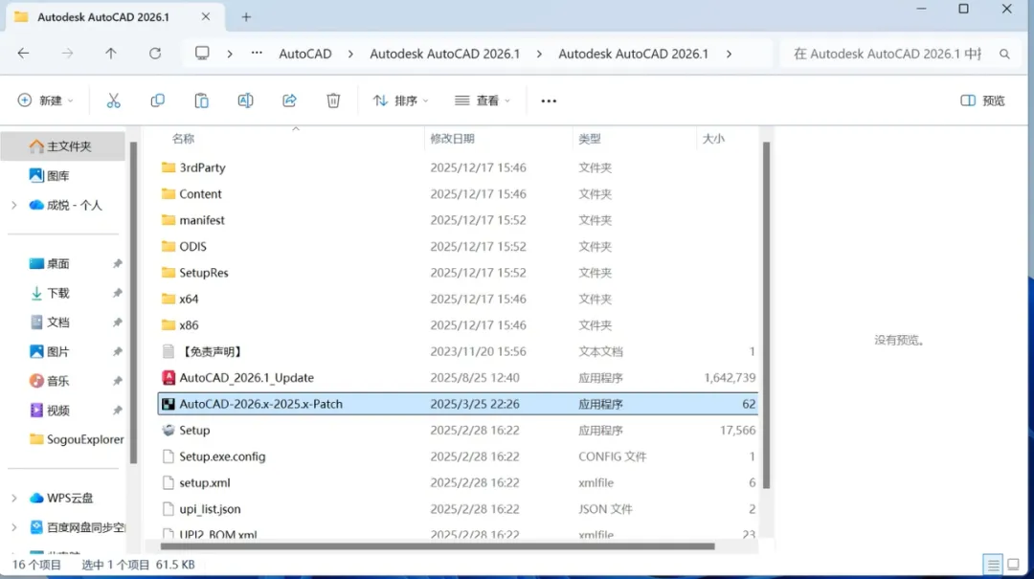Switch to large icons view in status bar
Screen dimensions: 1034x579
(1014, 565)
